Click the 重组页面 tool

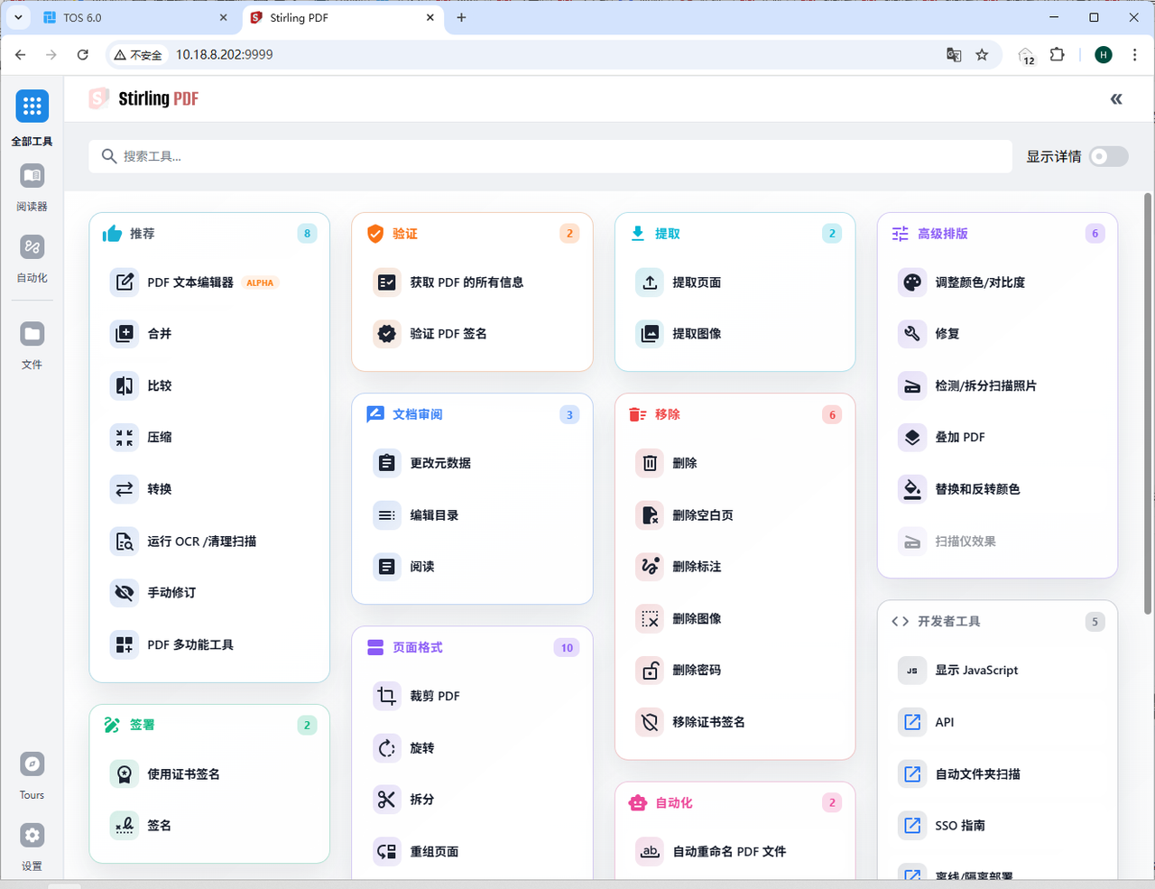[472, 851]
